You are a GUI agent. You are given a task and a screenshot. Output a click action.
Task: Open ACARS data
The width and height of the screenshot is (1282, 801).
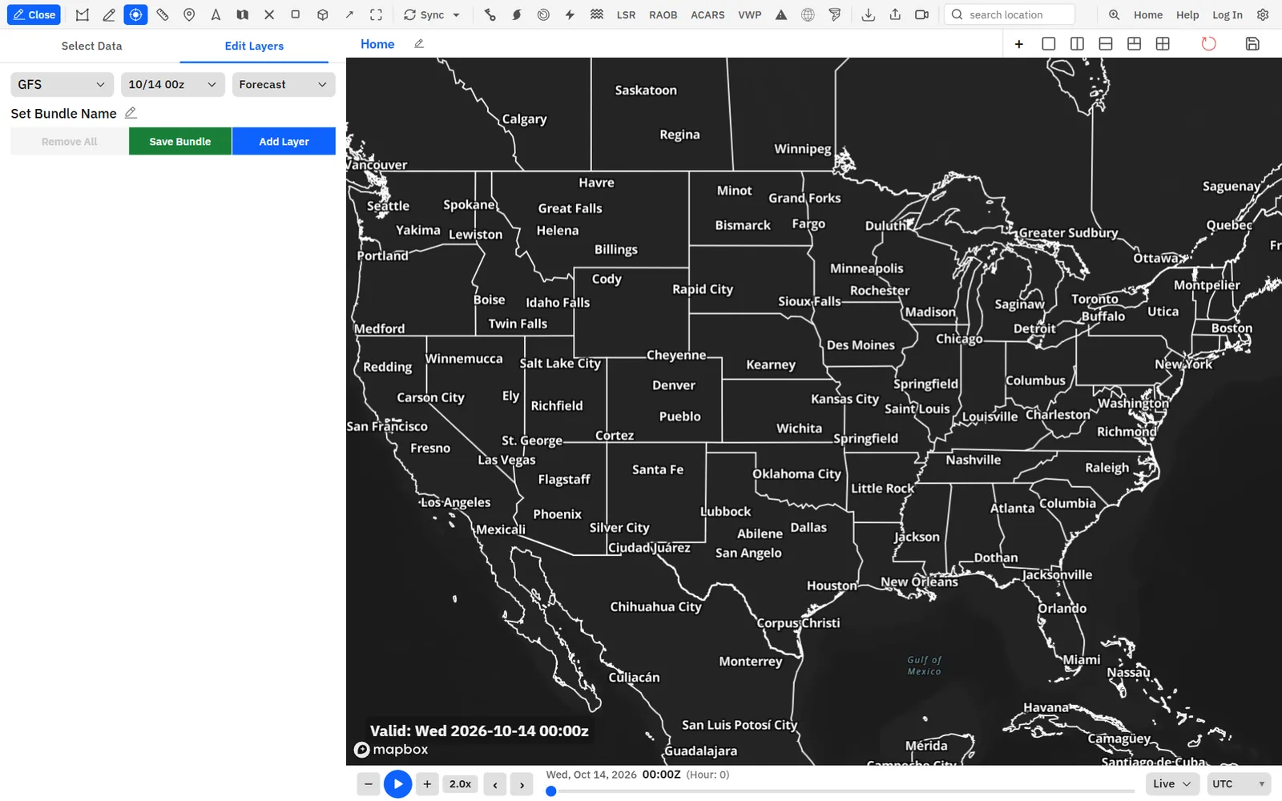(x=708, y=14)
